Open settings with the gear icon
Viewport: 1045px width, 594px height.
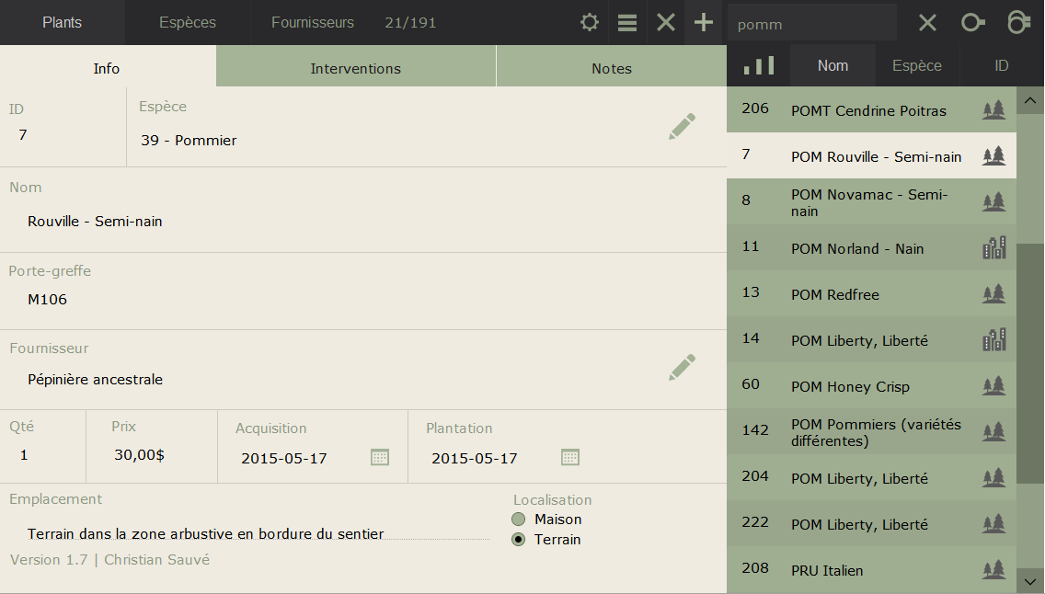click(x=590, y=23)
